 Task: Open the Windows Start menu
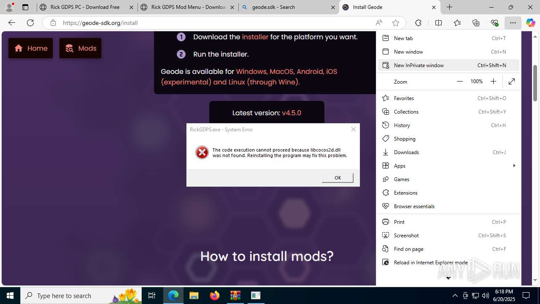coord(10,296)
